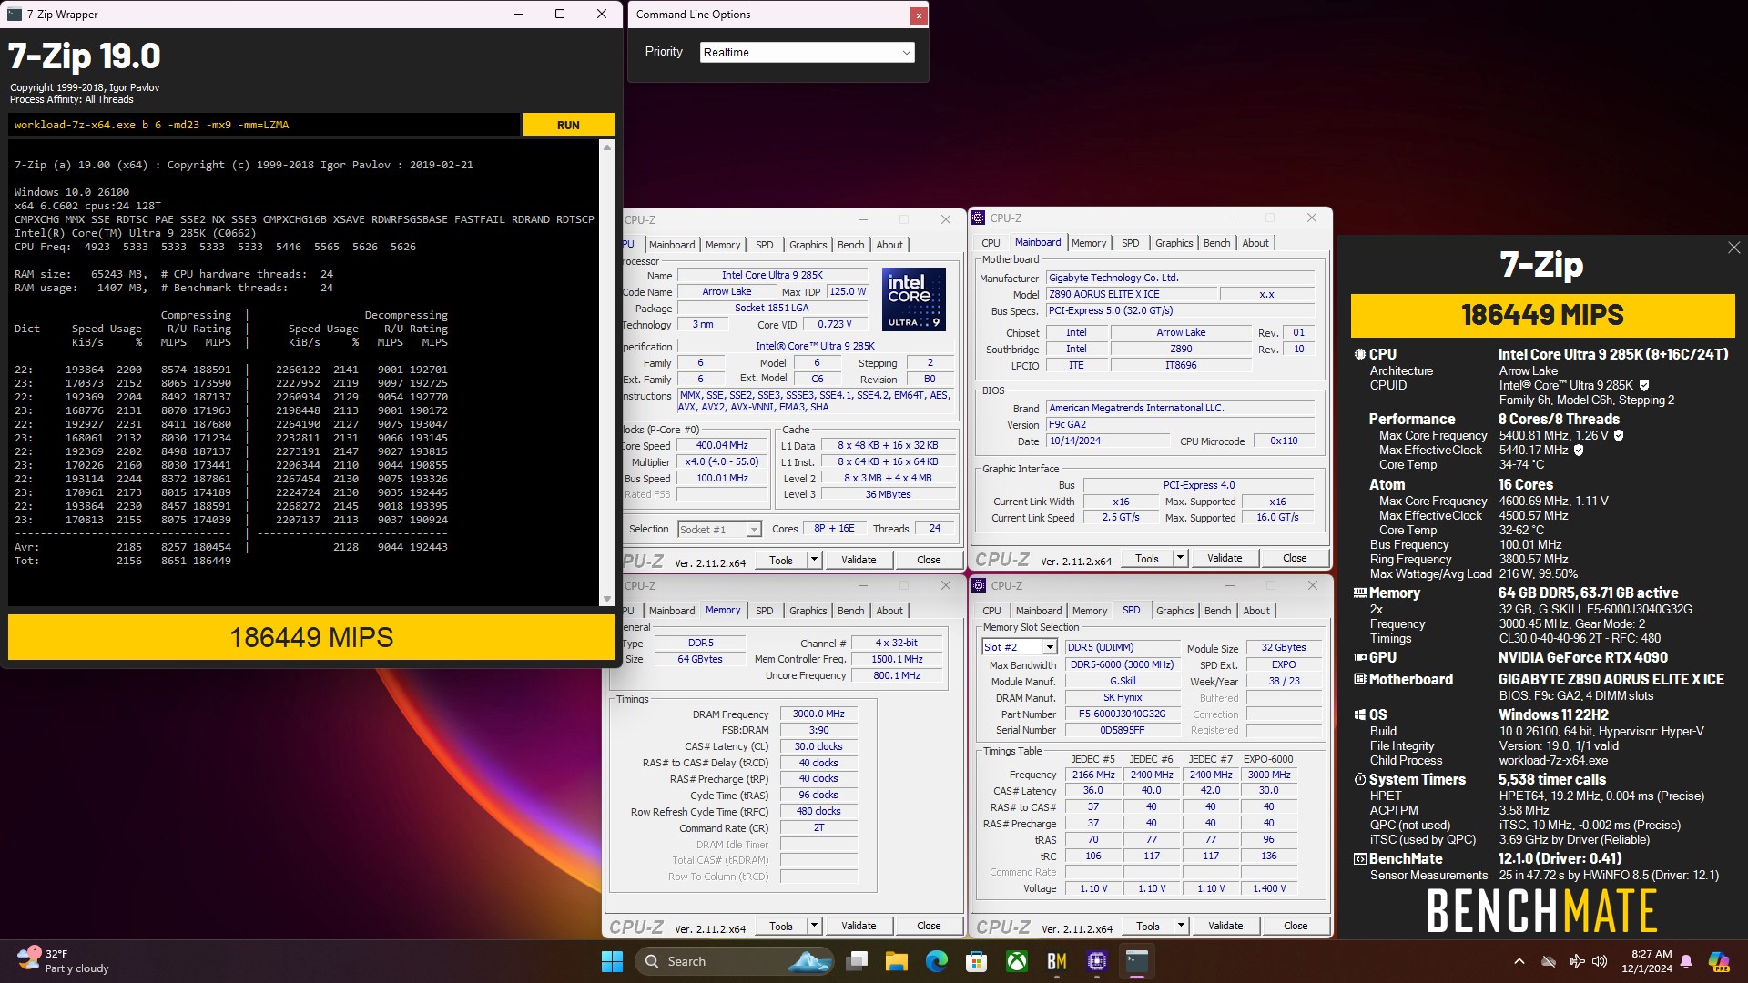Click the verified shield next to Max Effective Clock

1579,450
